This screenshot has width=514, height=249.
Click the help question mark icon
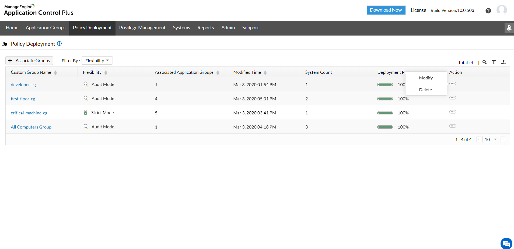click(488, 10)
